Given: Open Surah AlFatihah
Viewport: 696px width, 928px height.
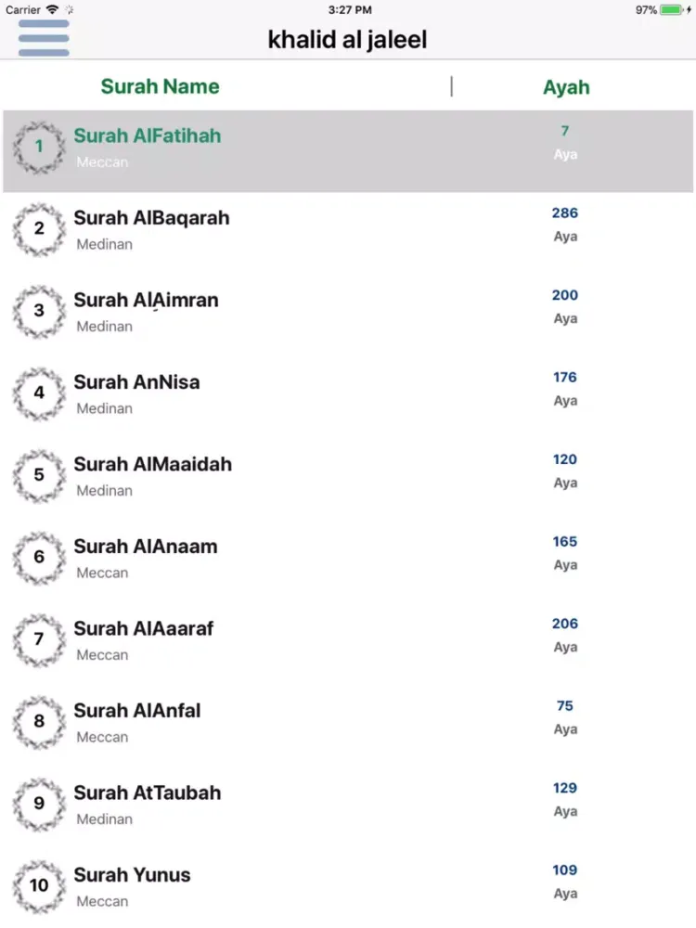Looking at the screenshot, I should pos(148,136).
